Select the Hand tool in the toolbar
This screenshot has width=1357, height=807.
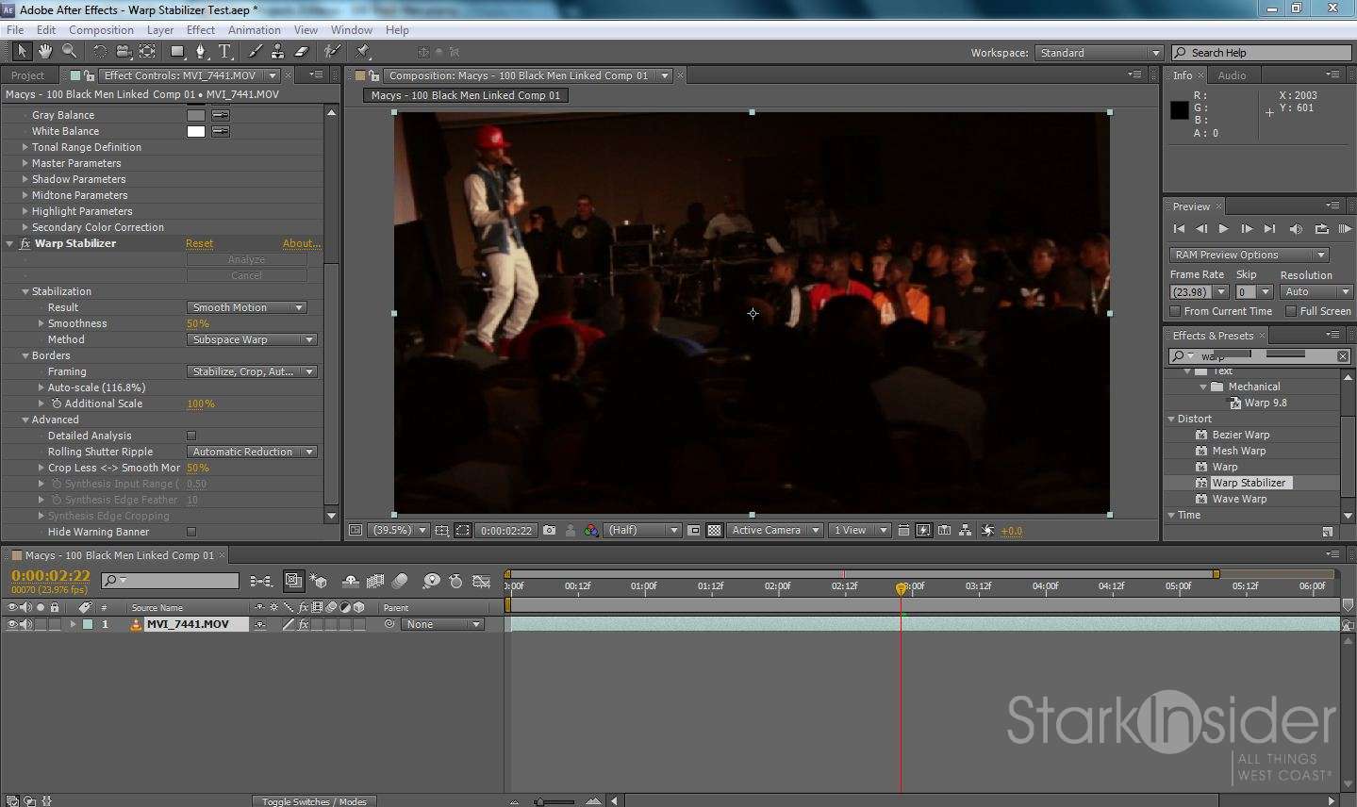coord(44,51)
